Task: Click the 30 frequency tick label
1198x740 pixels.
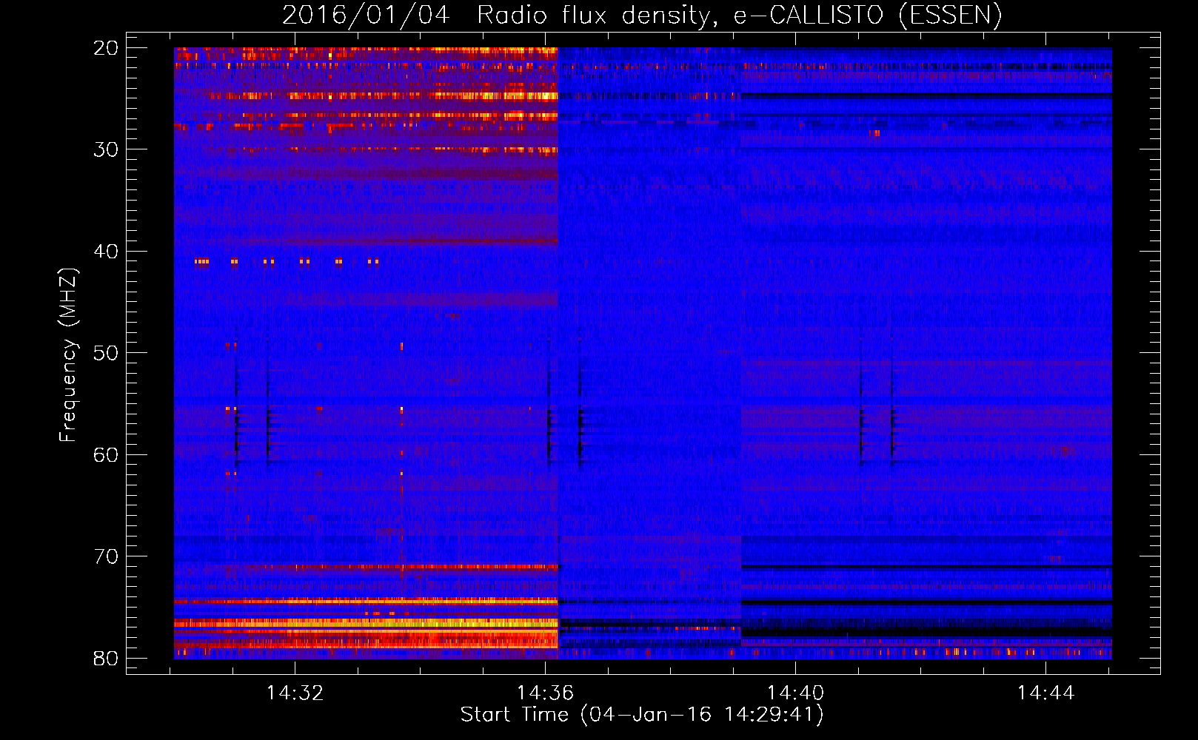Action: click(x=106, y=149)
